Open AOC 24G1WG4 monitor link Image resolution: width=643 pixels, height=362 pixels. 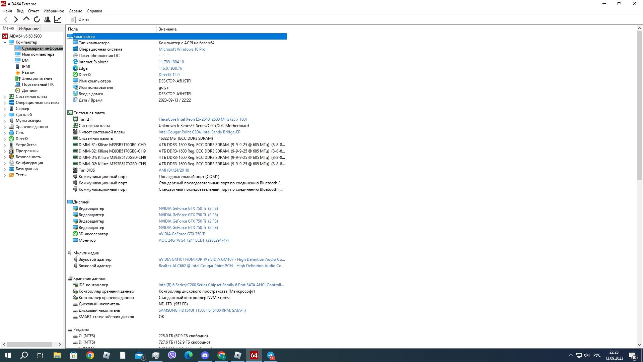tap(194, 240)
